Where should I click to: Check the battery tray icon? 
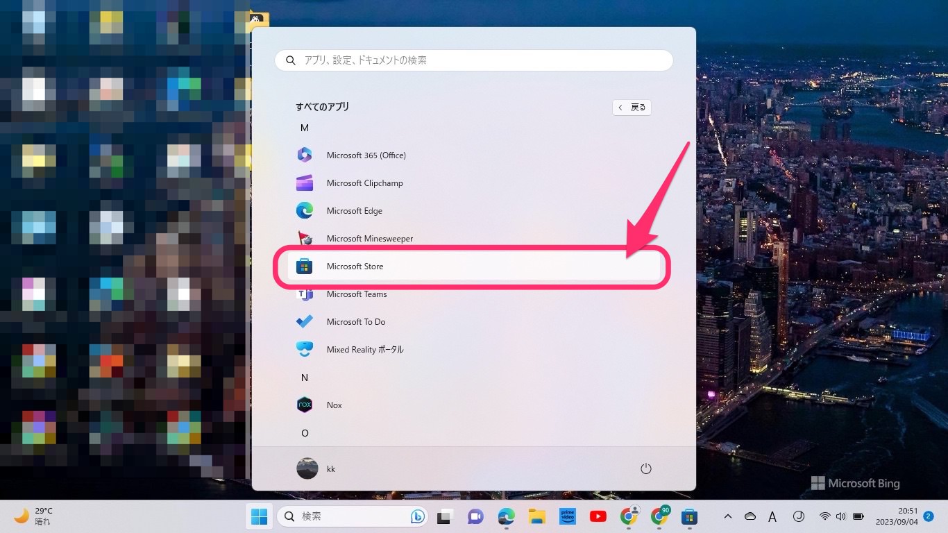point(858,516)
